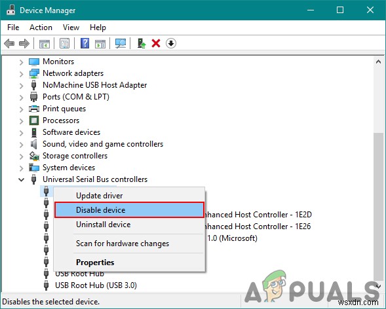386x309 pixels.
Task: Click the scrollbar up arrow
Action: 378,62
